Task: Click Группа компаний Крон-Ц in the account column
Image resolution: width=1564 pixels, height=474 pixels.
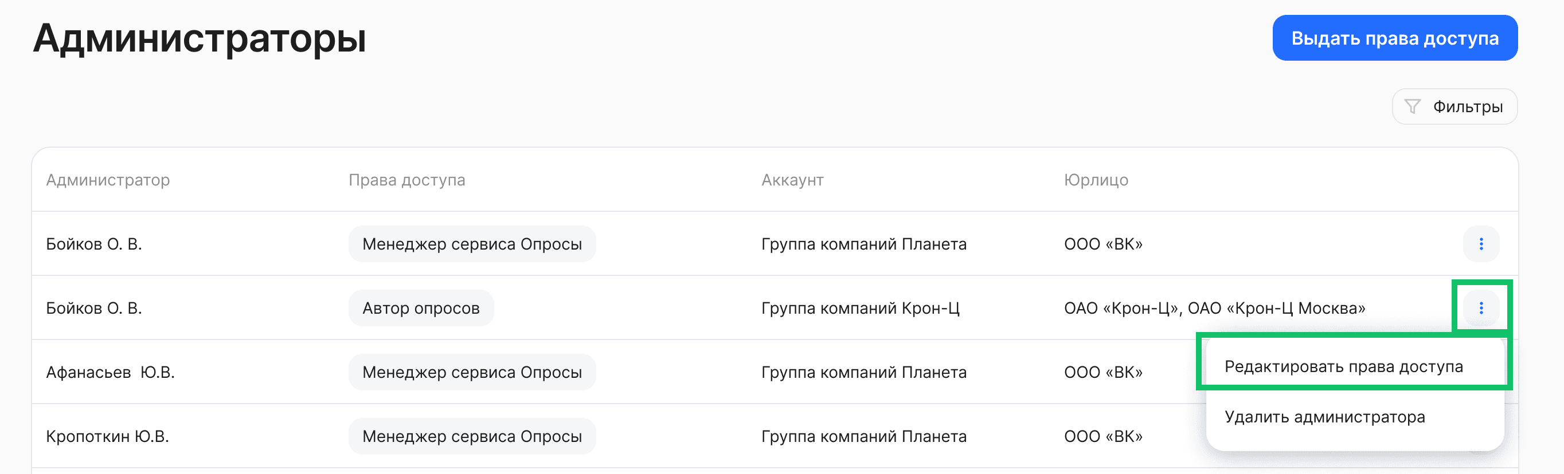Action: [x=860, y=307]
